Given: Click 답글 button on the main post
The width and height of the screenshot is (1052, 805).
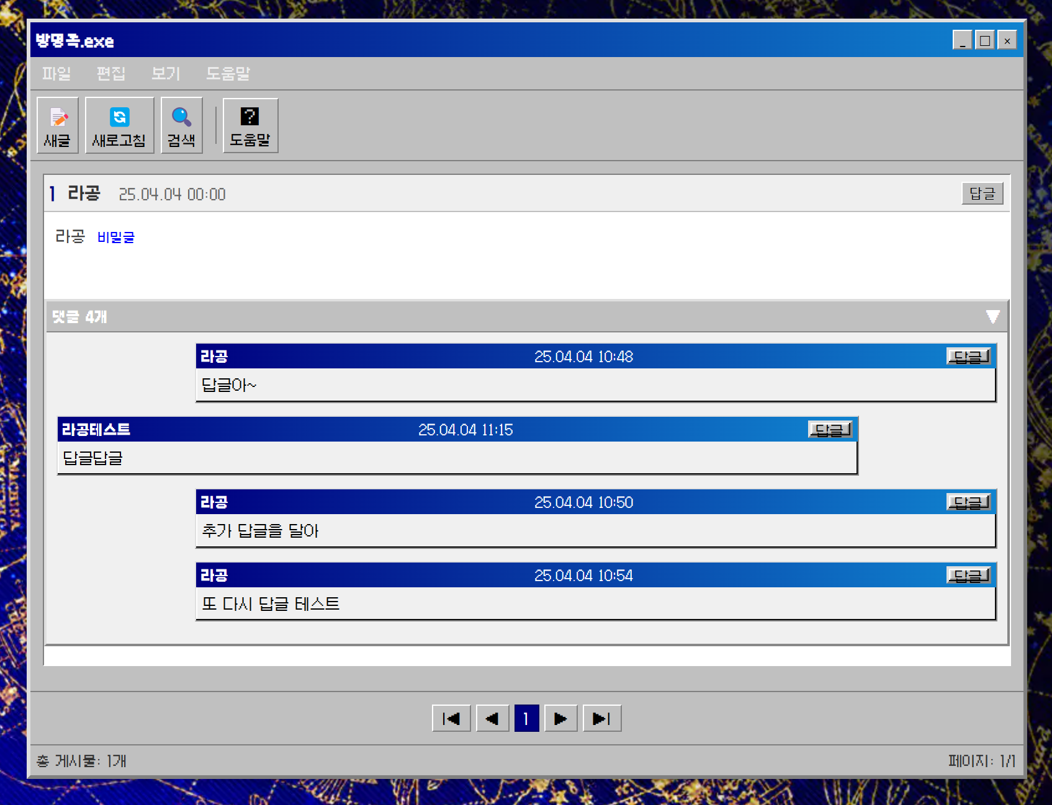Looking at the screenshot, I should point(982,193).
